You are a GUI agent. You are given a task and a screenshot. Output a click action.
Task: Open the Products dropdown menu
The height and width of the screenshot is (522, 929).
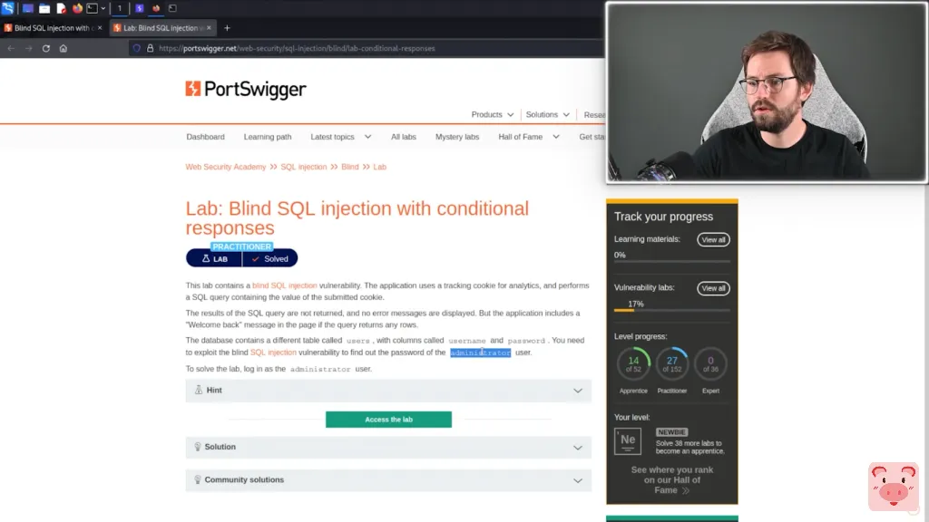(x=492, y=115)
